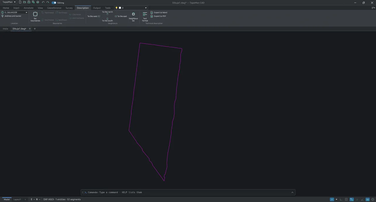Open the Text format tool

point(145,17)
